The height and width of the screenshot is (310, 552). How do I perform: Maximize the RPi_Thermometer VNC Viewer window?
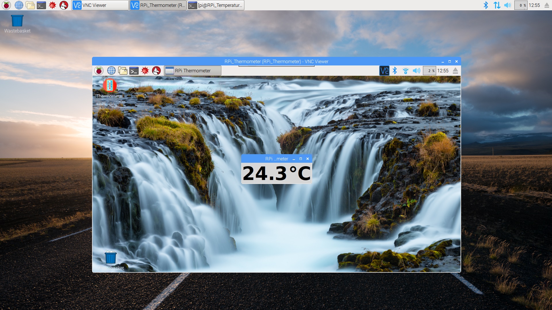pyautogui.click(x=450, y=61)
